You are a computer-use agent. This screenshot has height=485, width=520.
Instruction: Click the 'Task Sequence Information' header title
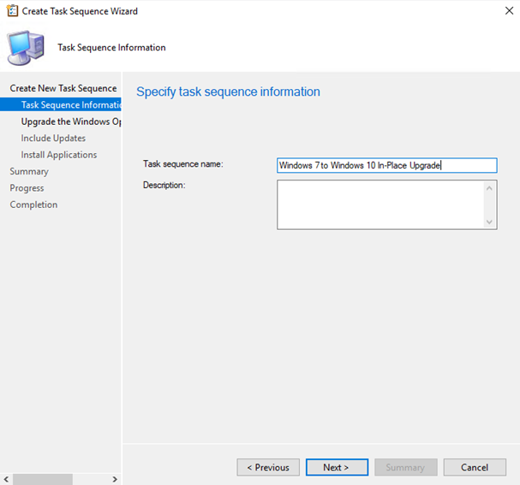(x=111, y=47)
